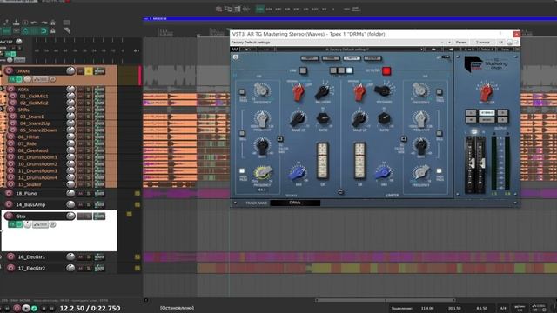This screenshot has width=557, height=313.
Task: Click the module collapse minus icon at bottom
Action: (x=340, y=192)
